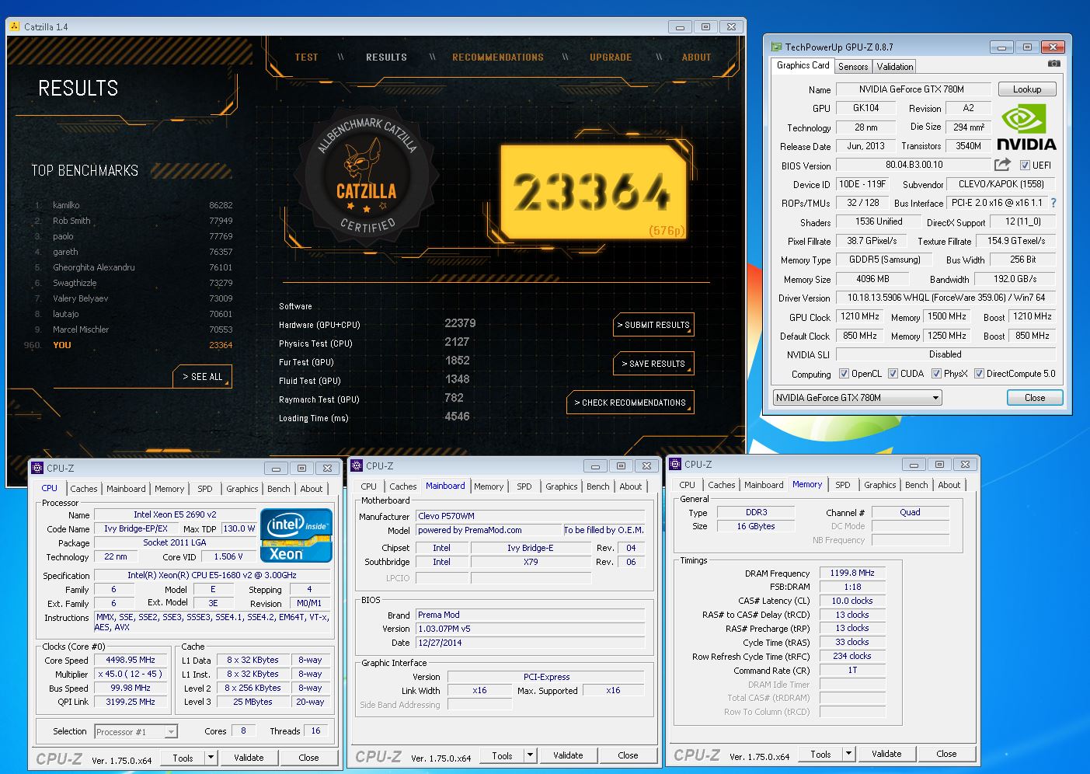Click Close button in CPU-Z Memory window

pyautogui.click(x=946, y=754)
